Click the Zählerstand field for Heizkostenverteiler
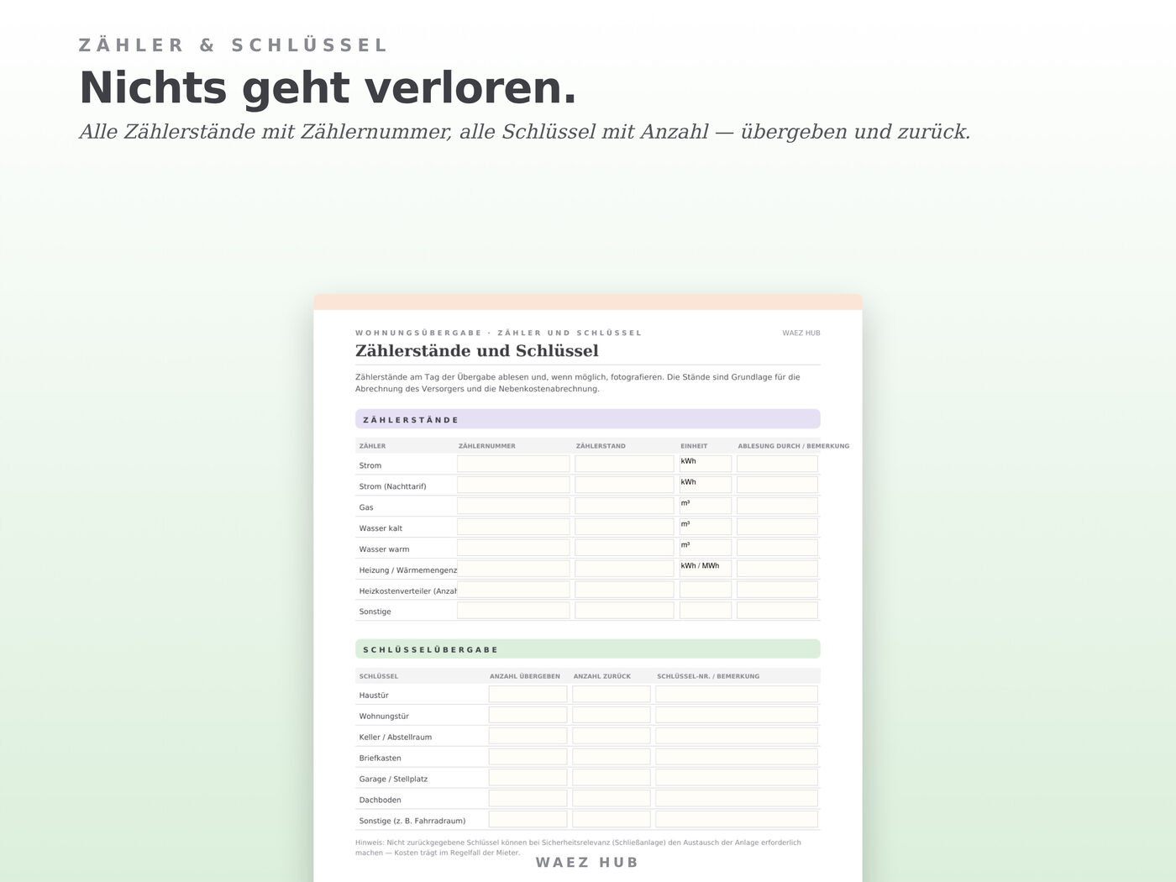This screenshot has width=1176, height=882. point(624,590)
